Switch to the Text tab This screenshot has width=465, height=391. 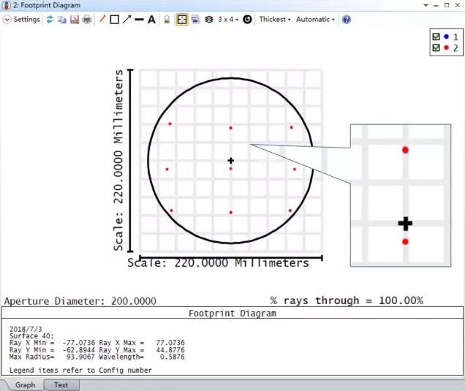[x=61, y=385]
